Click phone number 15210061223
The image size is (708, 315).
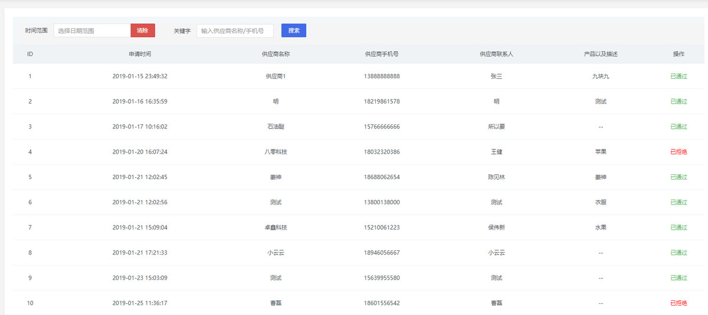click(x=382, y=228)
